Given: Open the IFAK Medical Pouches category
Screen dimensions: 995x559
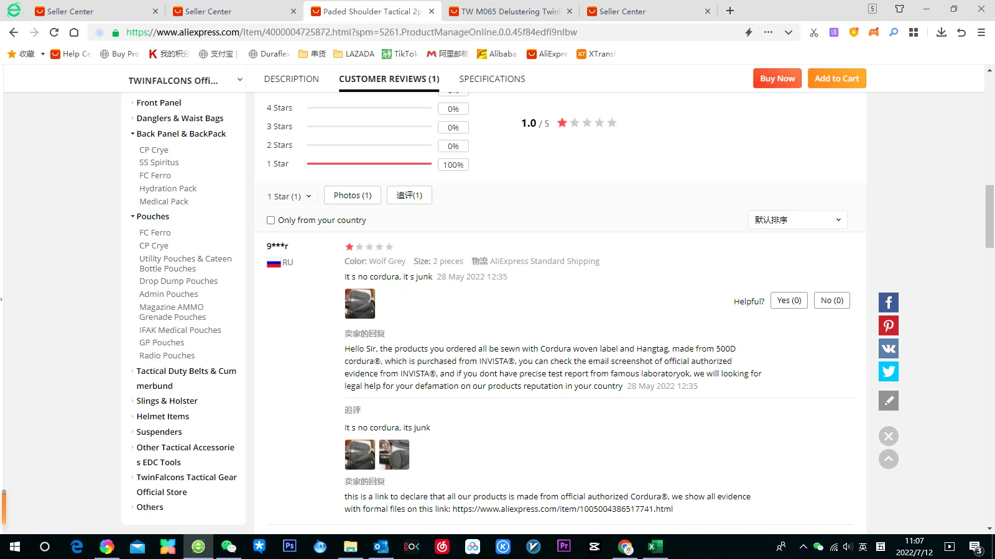Looking at the screenshot, I should click(180, 330).
